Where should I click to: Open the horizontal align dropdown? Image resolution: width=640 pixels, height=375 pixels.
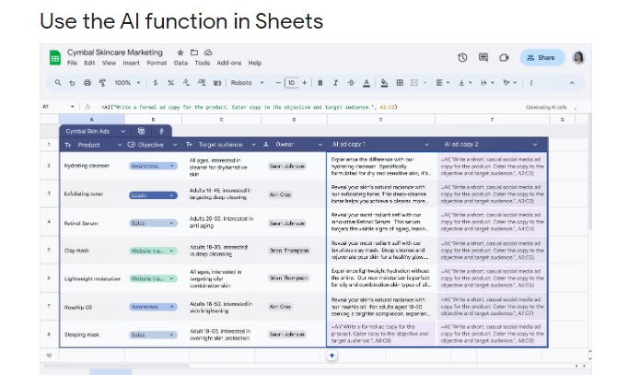(x=442, y=83)
